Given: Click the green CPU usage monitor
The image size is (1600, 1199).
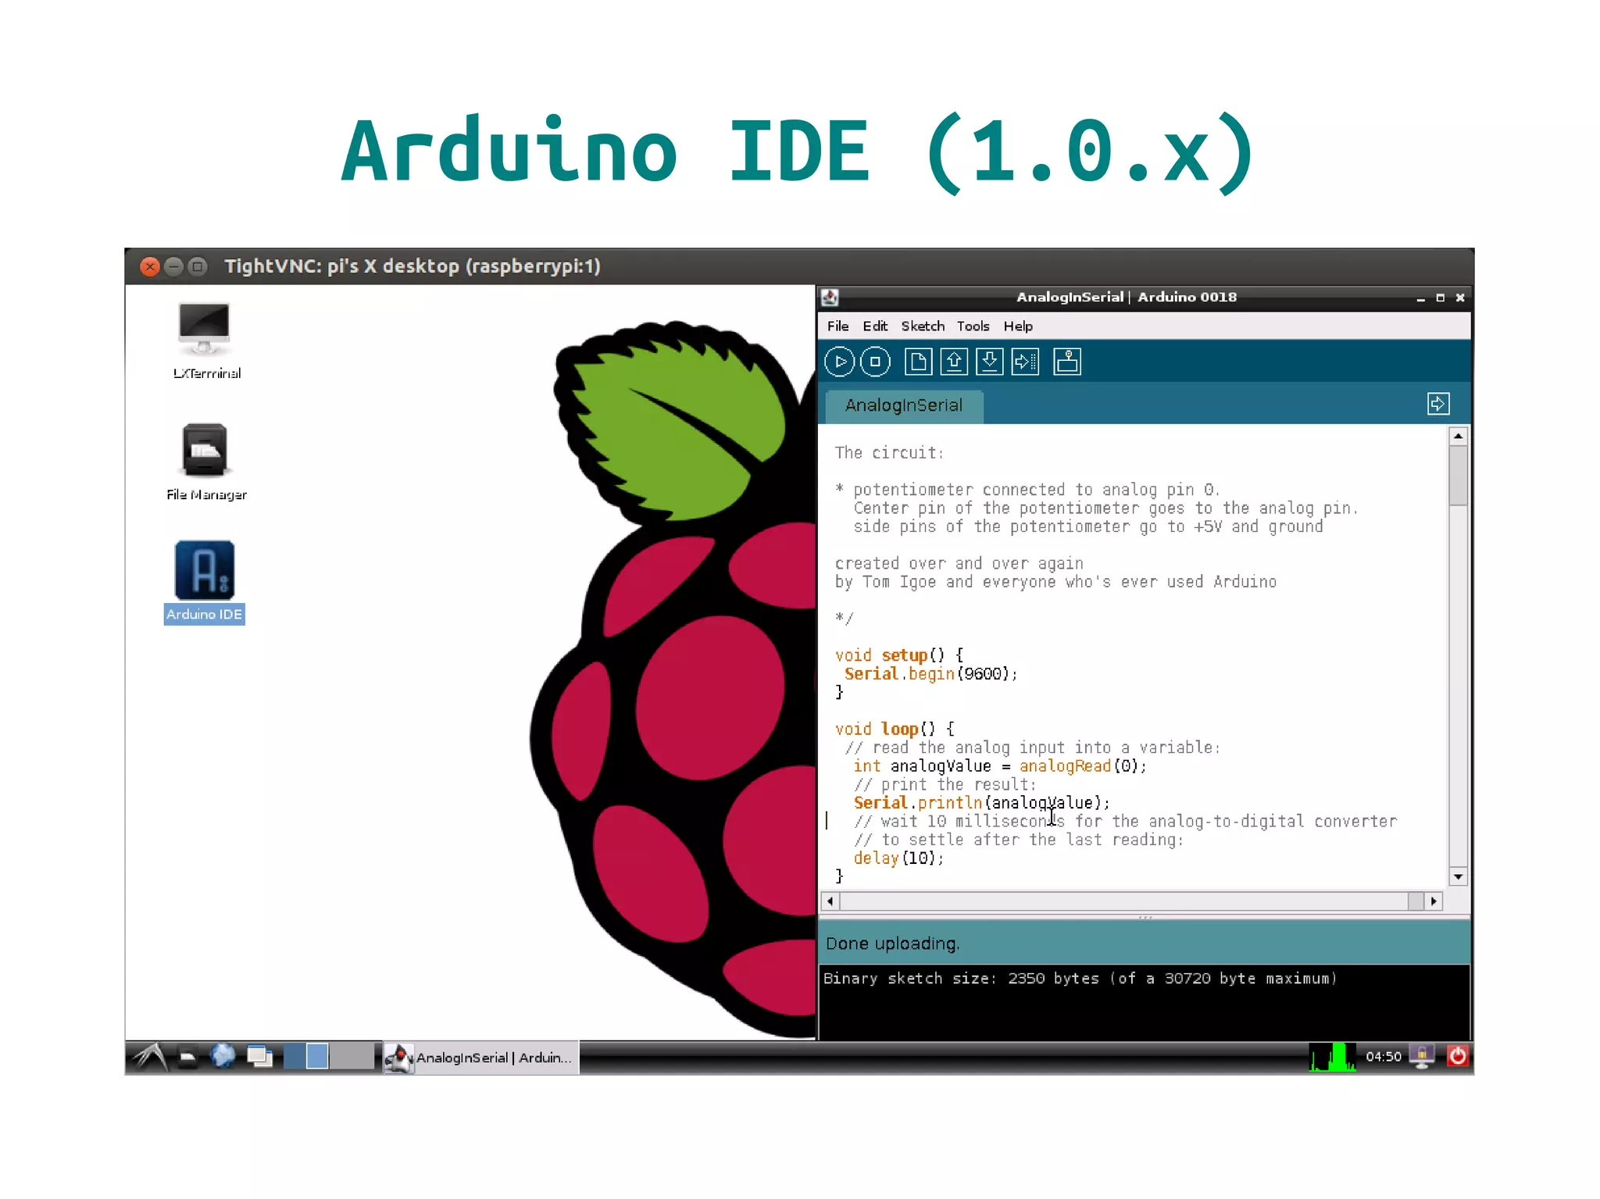Looking at the screenshot, I should point(1333,1057).
